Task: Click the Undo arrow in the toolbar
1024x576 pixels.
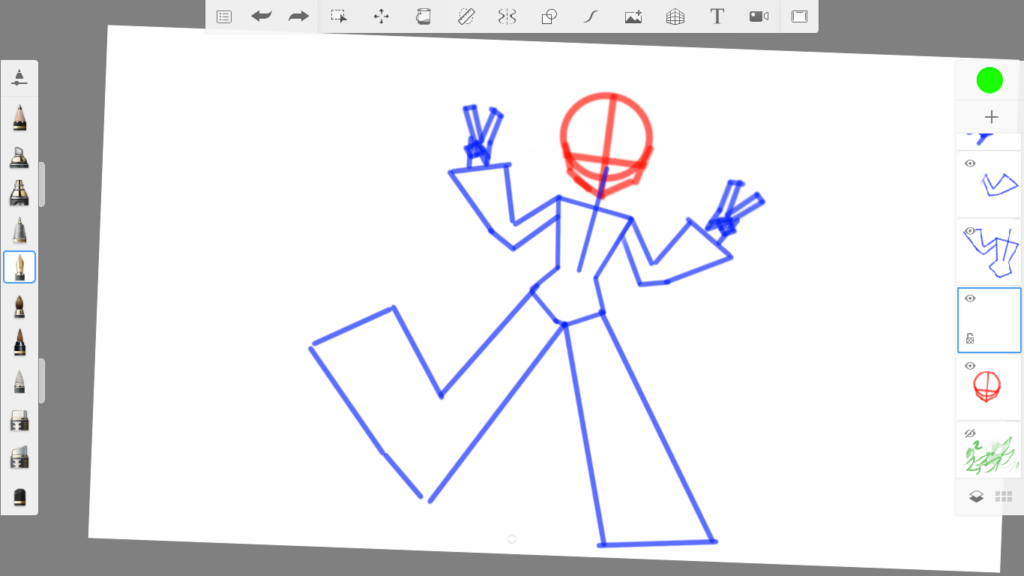Action: pos(261,16)
